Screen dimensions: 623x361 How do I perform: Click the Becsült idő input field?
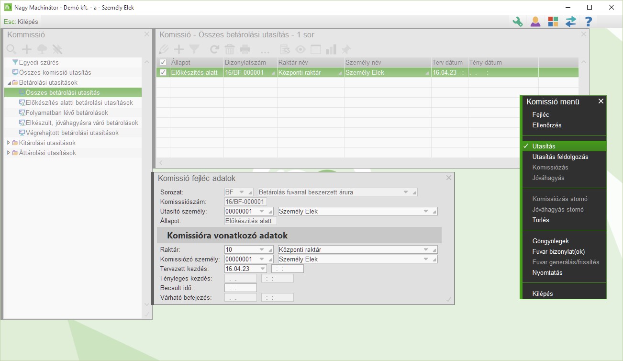click(241, 288)
